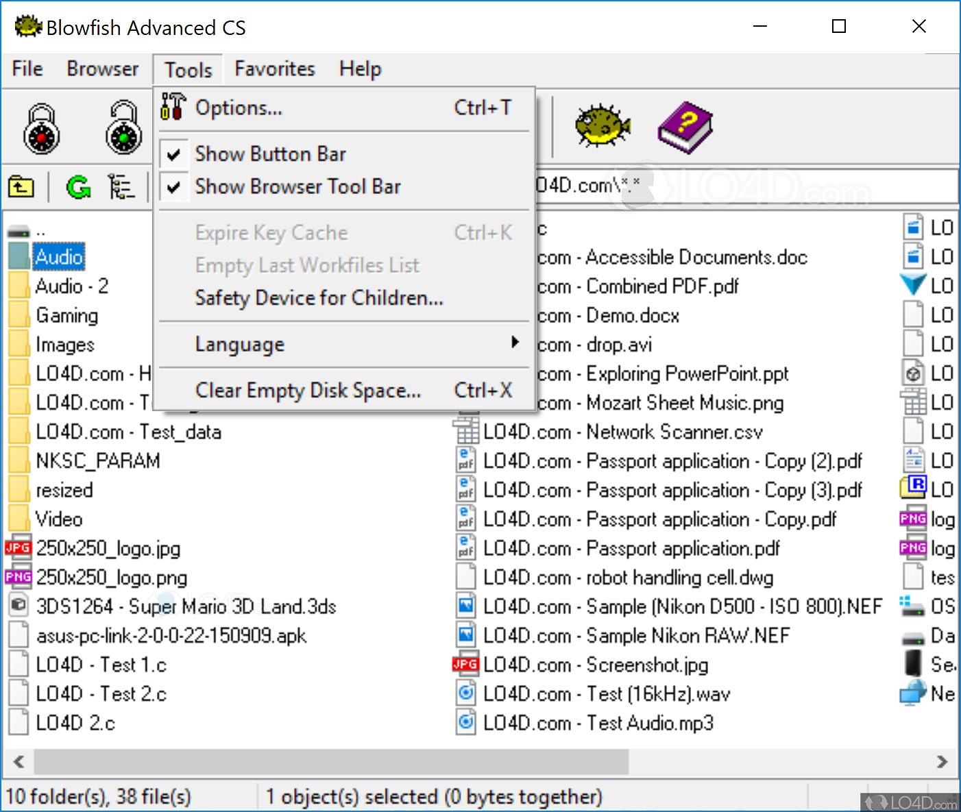The image size is (961, 812).
Task: Select the red encrypt padlock icon
Action: pos(41,127)
